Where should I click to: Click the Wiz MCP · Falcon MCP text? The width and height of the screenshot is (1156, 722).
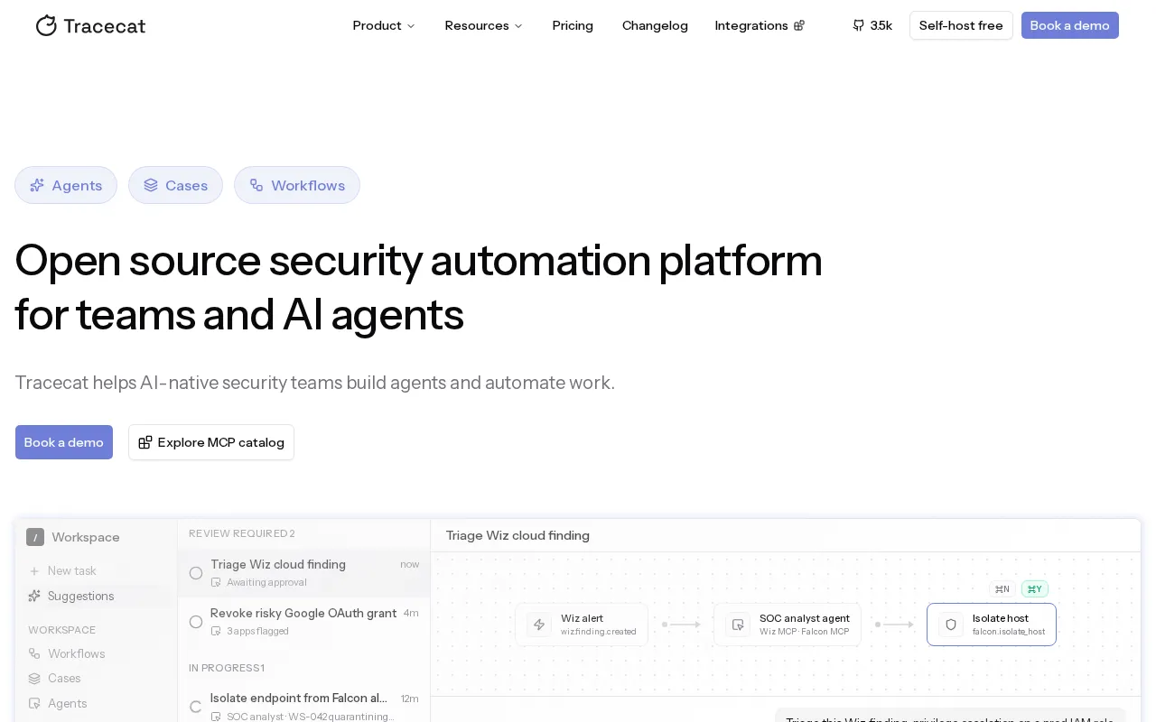(x=805, y=632)
